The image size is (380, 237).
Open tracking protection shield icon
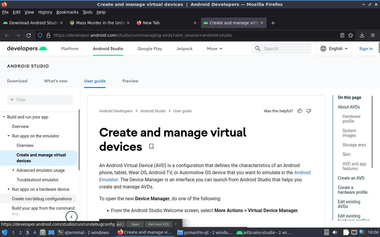[x=40, y=35]
